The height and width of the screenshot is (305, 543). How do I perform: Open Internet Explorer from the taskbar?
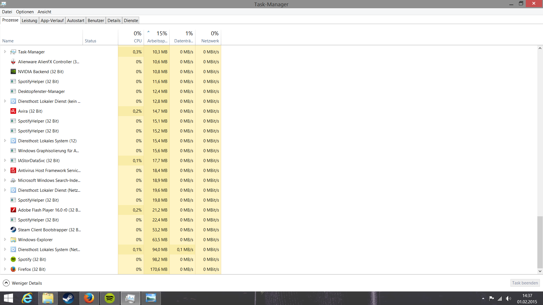27,298
